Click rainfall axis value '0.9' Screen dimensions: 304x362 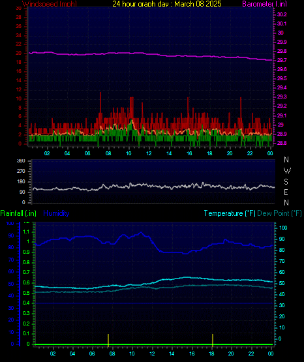click(26, 252)
